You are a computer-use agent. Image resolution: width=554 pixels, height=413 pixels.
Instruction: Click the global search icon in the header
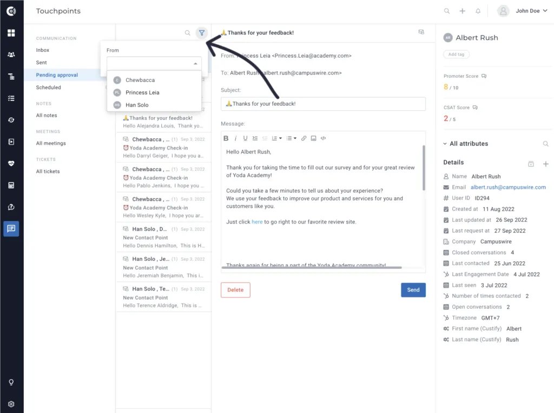446,11
